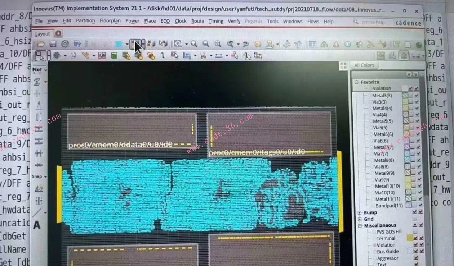The width and height of the screenshot is (454, 266).
Task: Click the green globe icon at toolbar end
Action: click(419, 45)
